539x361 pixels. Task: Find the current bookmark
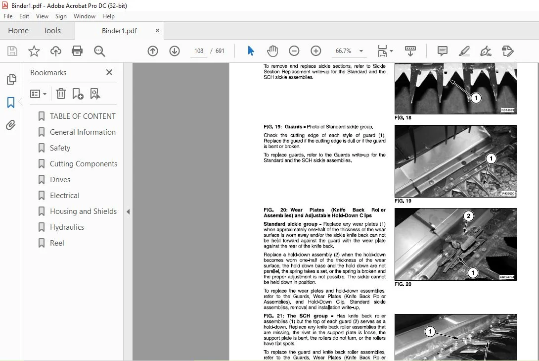[x=95, y=94]
